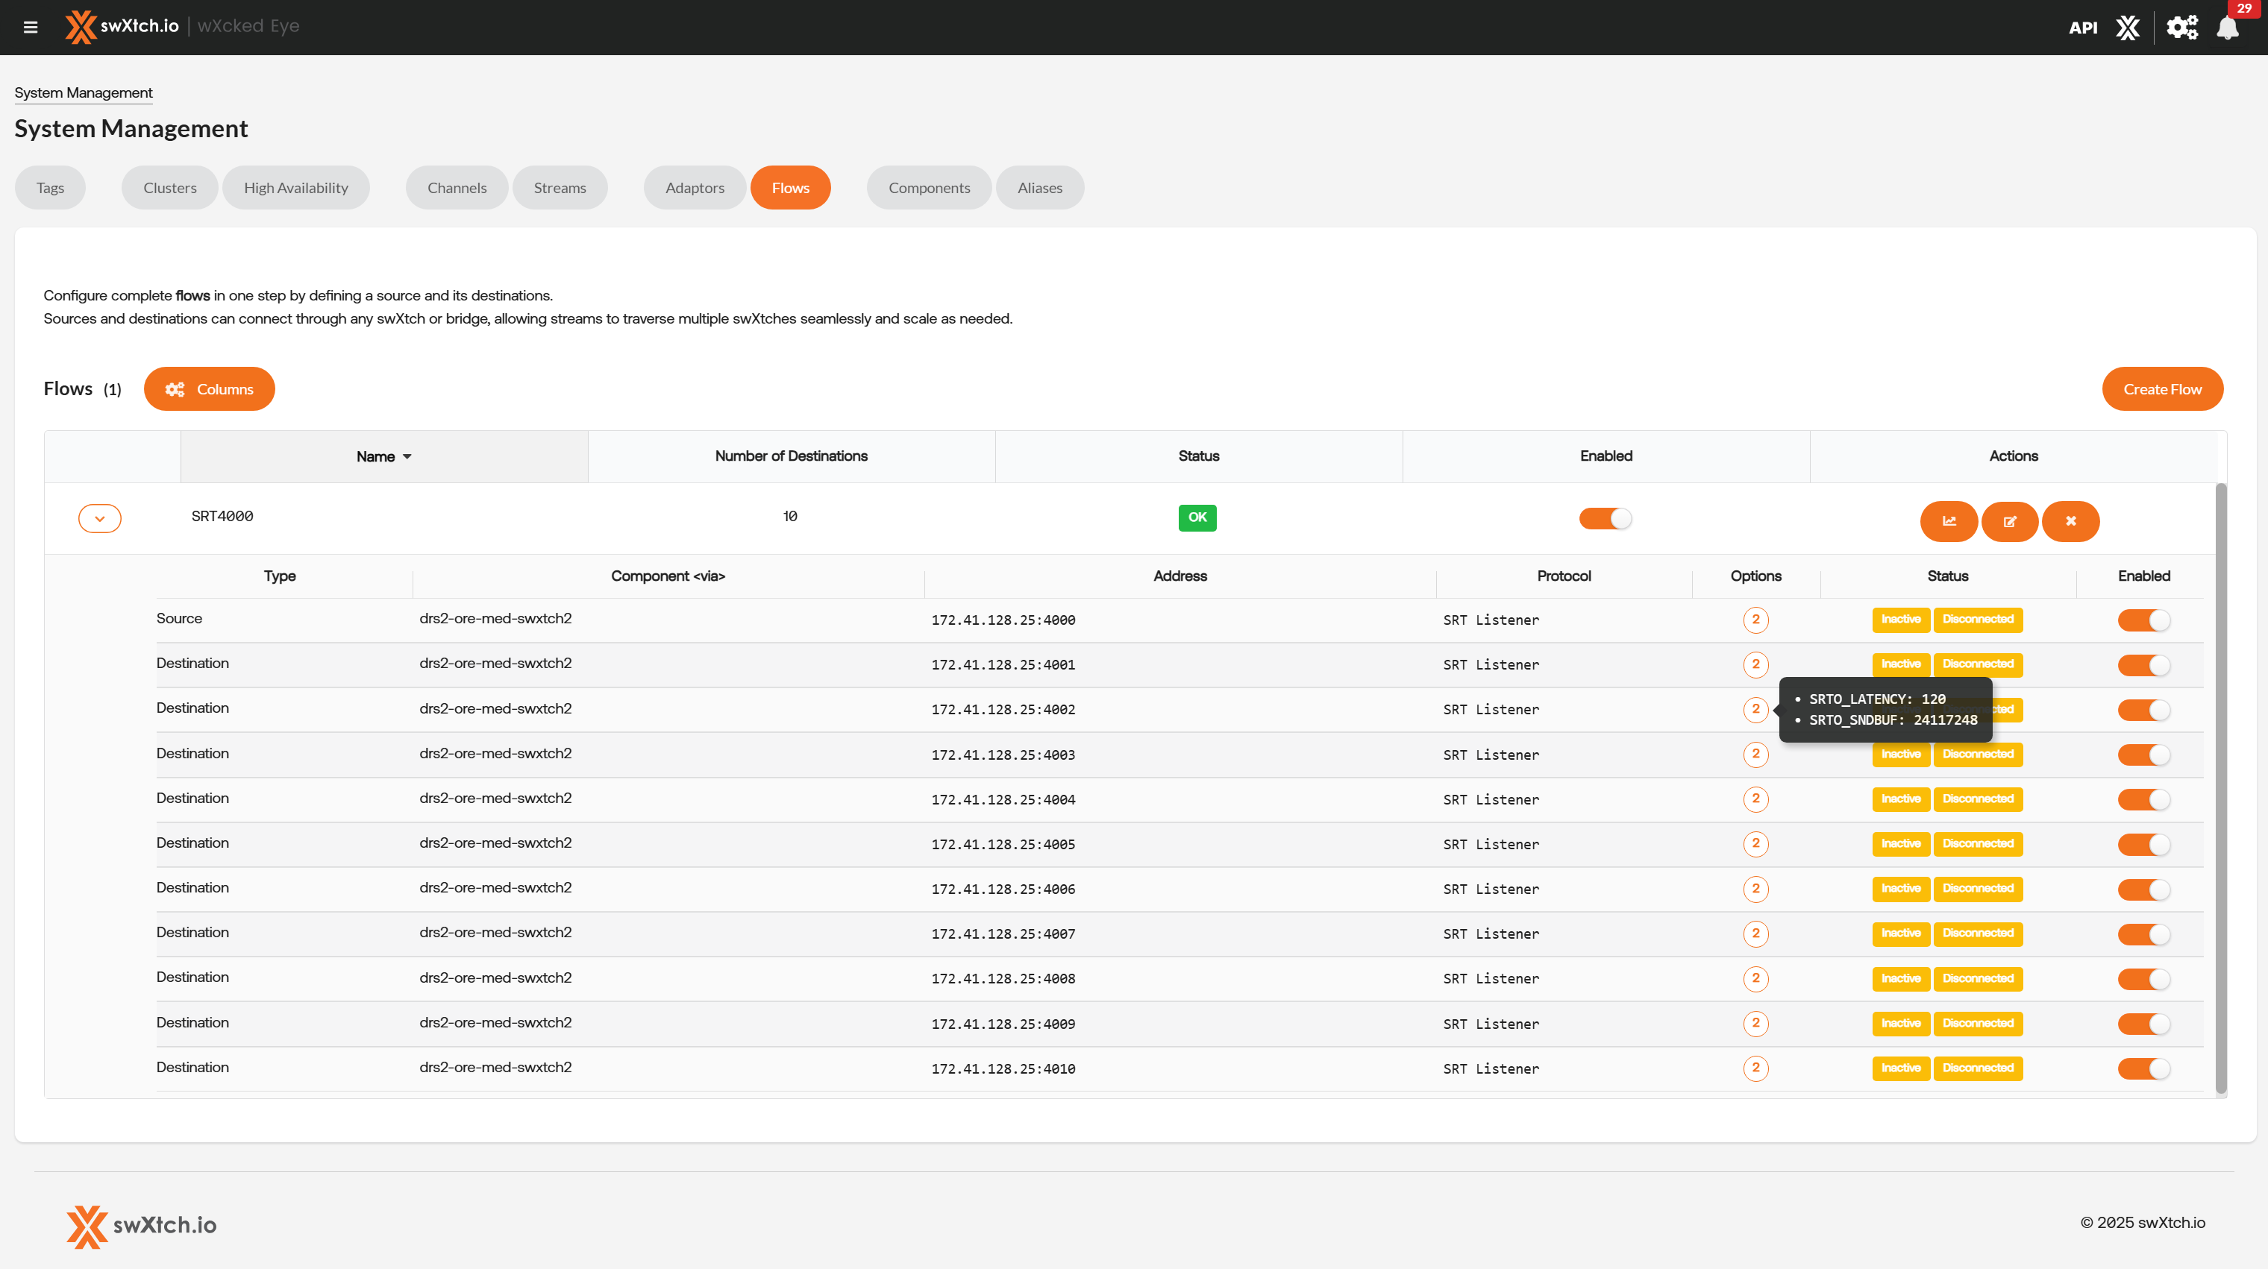Image resolution: width=2268 pixels, height=1269 pixels.
Task: Click the Create Flow button
Action: (x=2161, y=389)
